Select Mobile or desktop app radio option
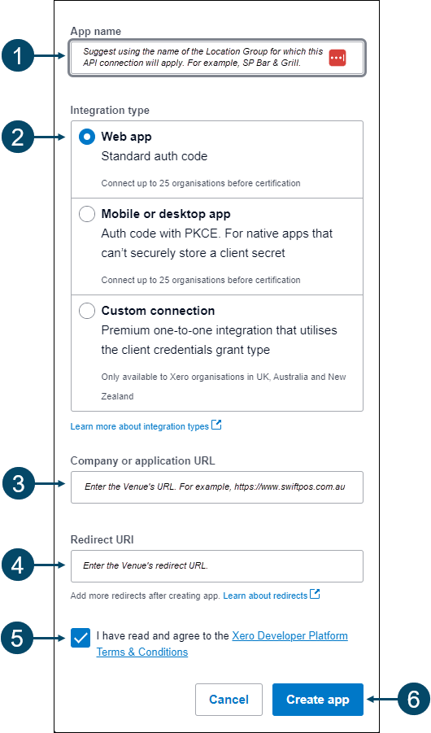The image size is (431, 733). (x=87, y=214)
